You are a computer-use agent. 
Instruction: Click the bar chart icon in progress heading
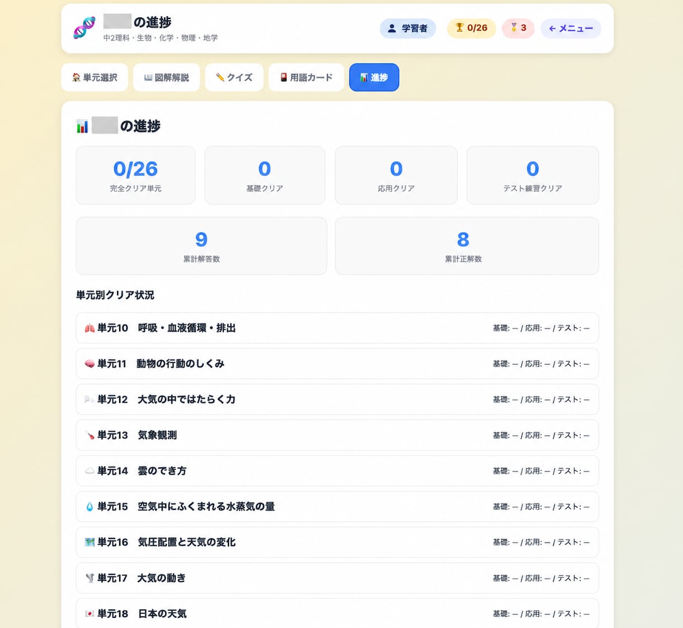coord(82,126)
